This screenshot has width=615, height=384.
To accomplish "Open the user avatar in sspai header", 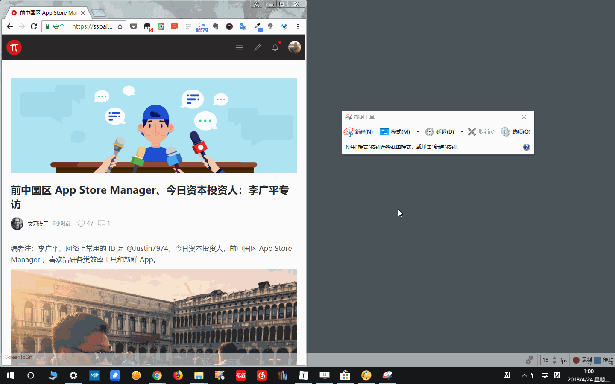I will (295, 47).
